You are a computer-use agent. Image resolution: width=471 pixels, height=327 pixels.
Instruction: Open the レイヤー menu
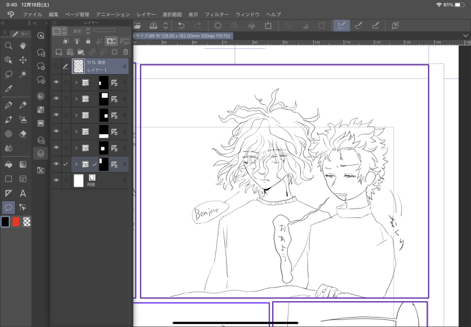click(146, 14)
